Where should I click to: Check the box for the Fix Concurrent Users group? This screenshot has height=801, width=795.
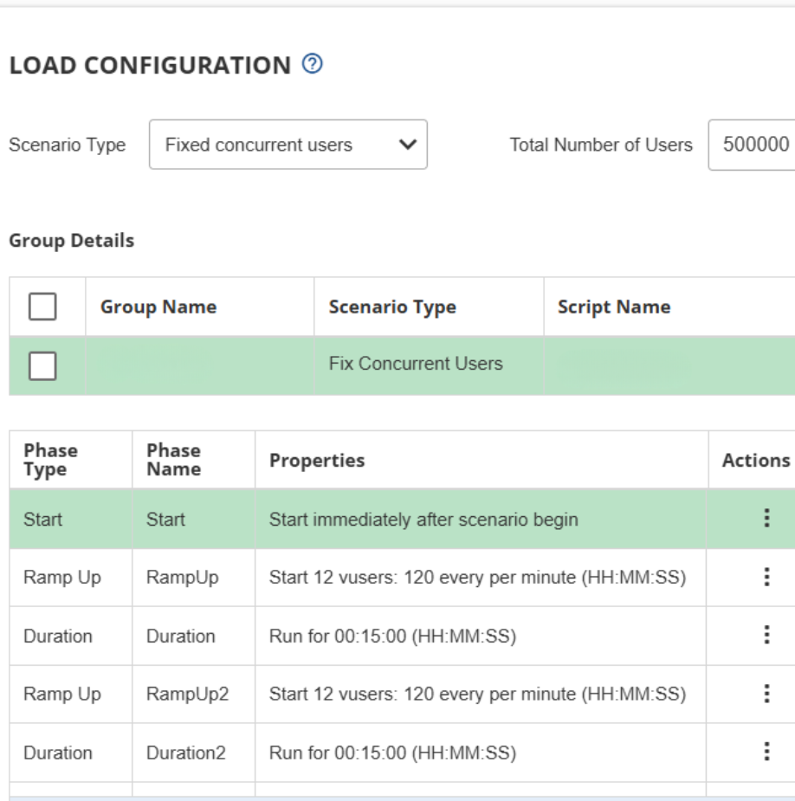[43, 366]
